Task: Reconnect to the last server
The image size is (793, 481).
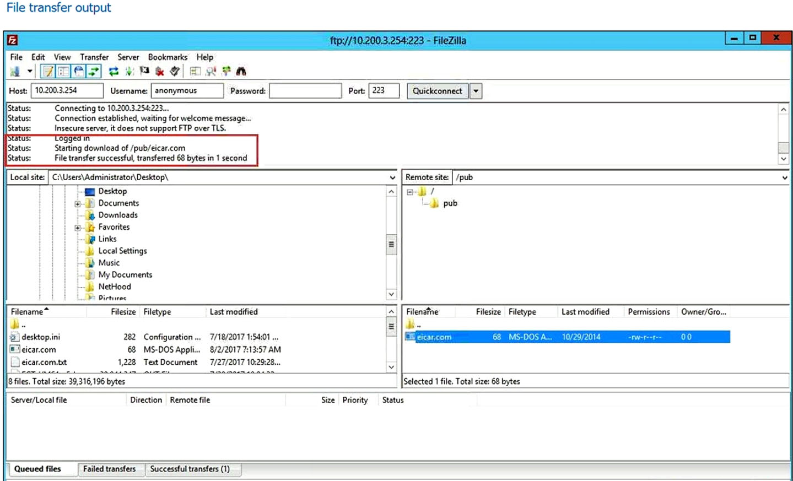Action: [175, 71]
